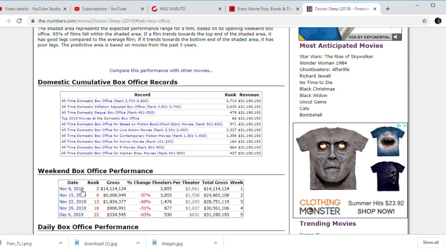Viewport: 446px width, 251px height.
Task: Open Bombshell movie link
Action: [x=311, y=115]
